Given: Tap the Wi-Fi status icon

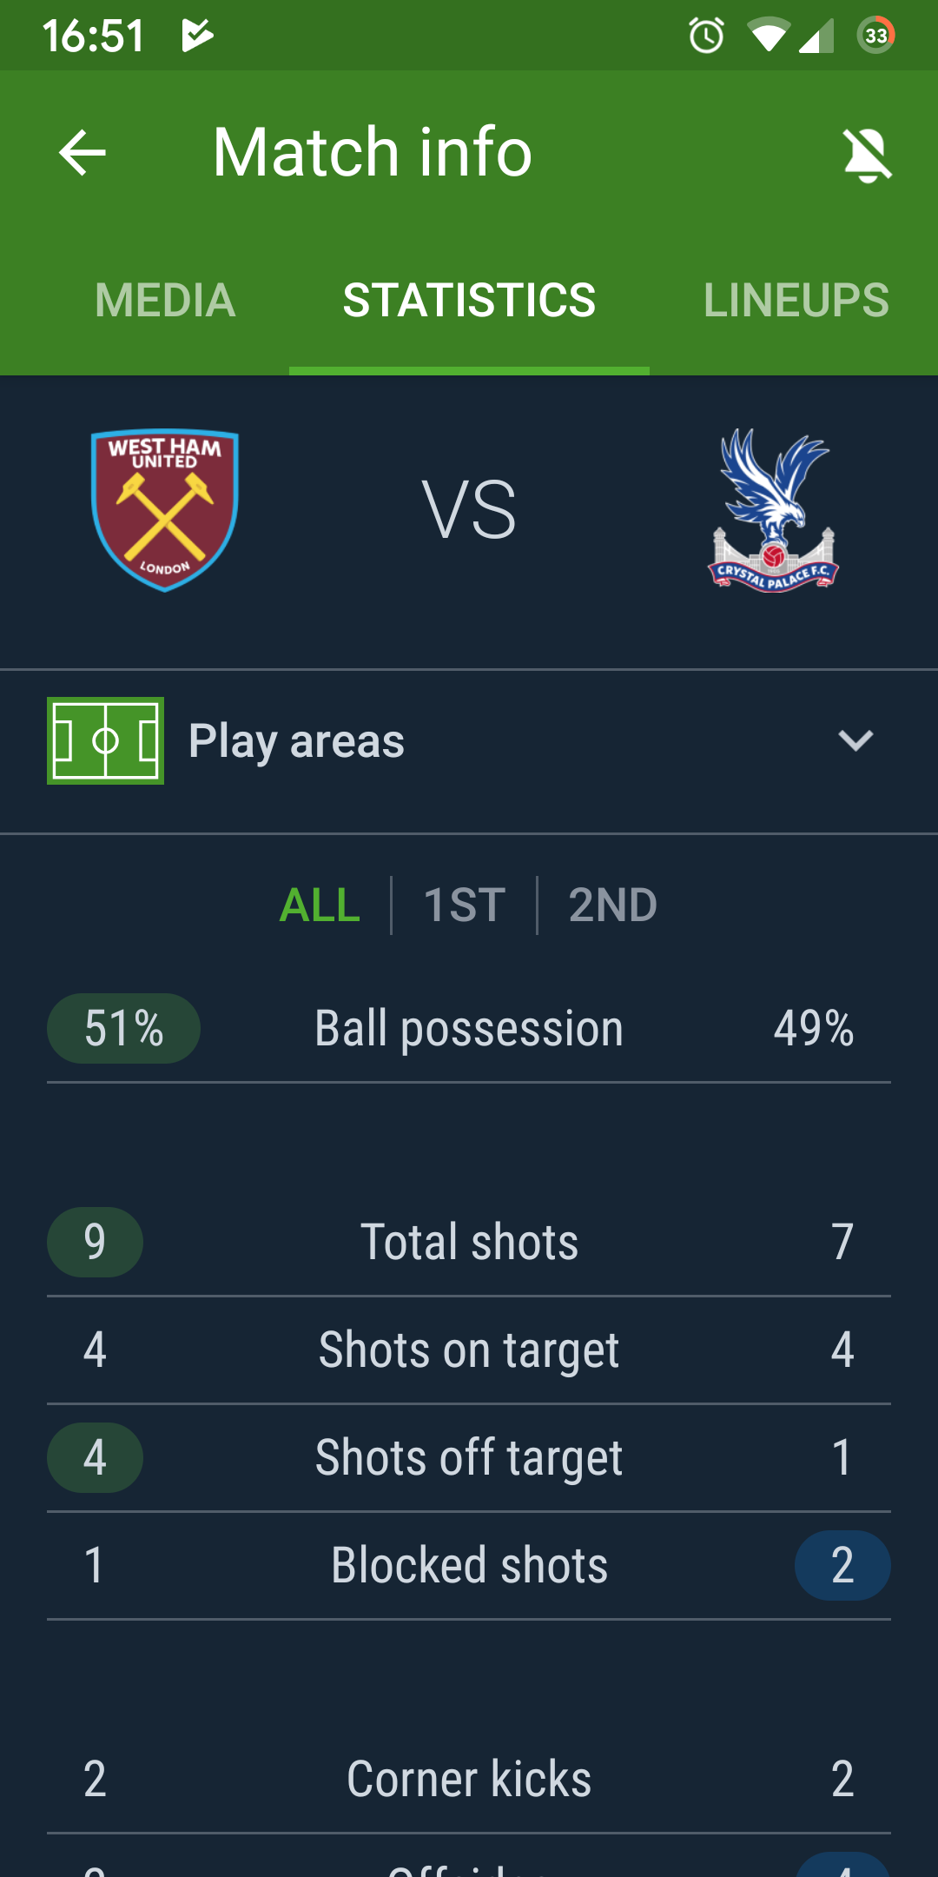Looking at the screenshot, I should click(x=768, y=36).
